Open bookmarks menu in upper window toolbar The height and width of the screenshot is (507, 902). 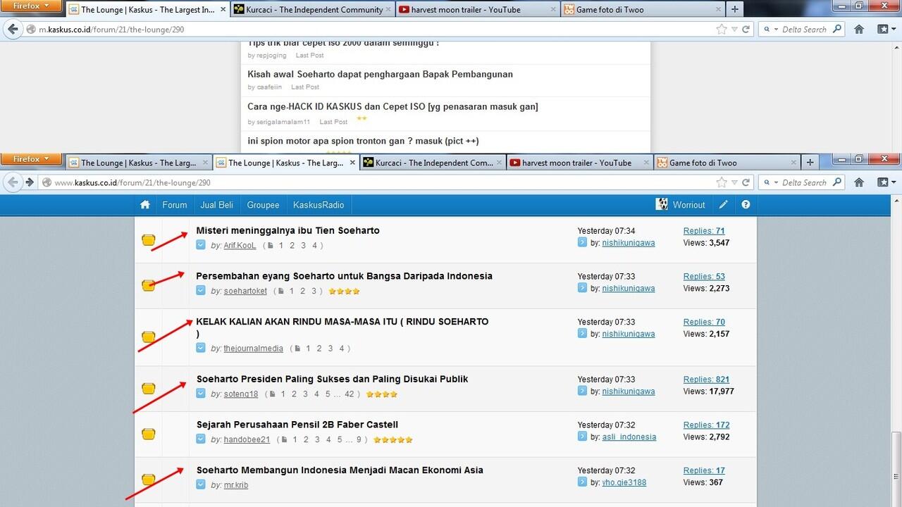coord(886,30)
